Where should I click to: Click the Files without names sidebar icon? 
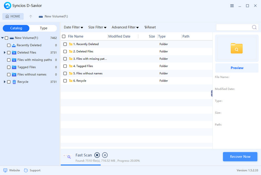tap(14, 74)
